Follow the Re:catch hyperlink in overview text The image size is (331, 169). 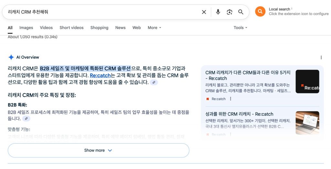tap(100, 75)
